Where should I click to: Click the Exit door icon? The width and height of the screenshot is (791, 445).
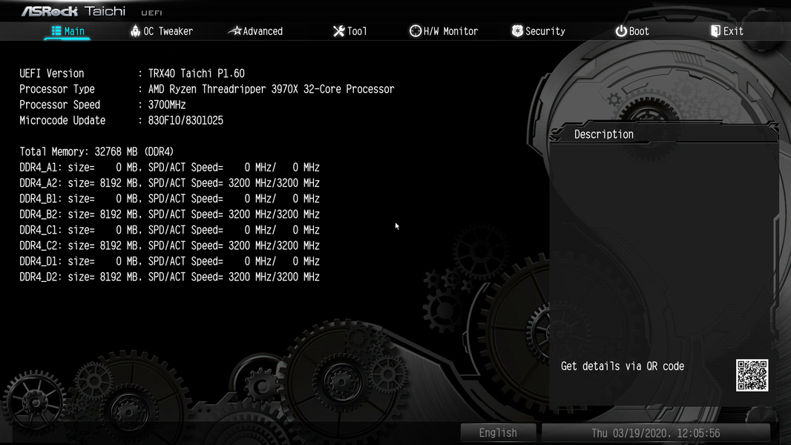[x=715, y=31]
